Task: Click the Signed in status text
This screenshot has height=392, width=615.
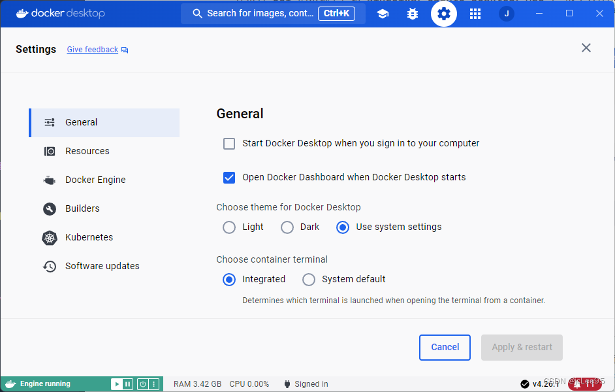Action: [311, 384]
